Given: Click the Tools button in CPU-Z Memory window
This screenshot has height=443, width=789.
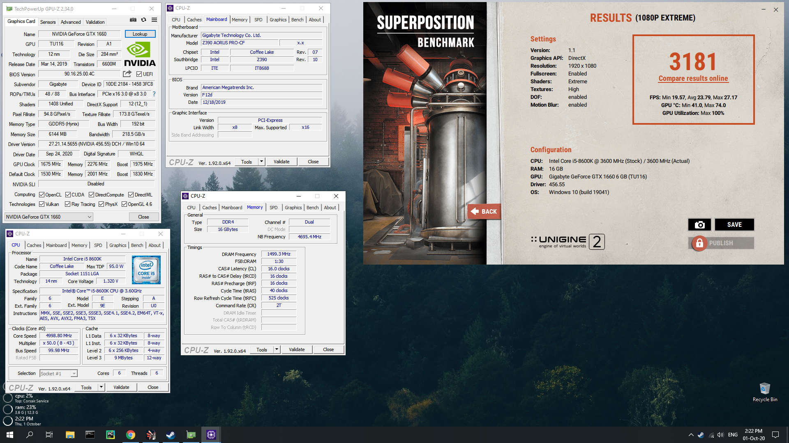Looking at the screenshot, I should pyautogui.click(x=262, y=349).
